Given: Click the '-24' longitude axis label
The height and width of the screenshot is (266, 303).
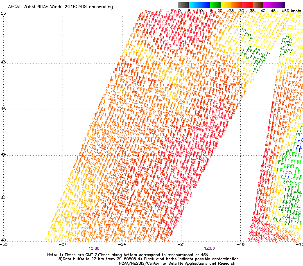Looking at the screenshot, I should point(122,244).
